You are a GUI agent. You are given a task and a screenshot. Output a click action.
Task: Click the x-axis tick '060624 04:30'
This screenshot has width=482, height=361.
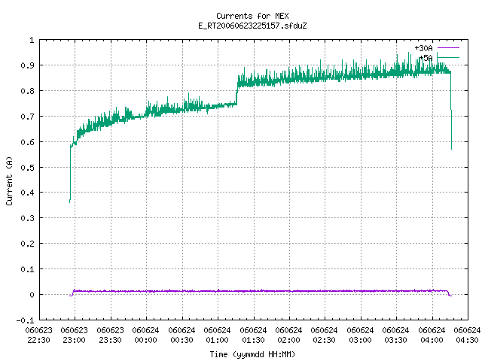tap(467, 335)
